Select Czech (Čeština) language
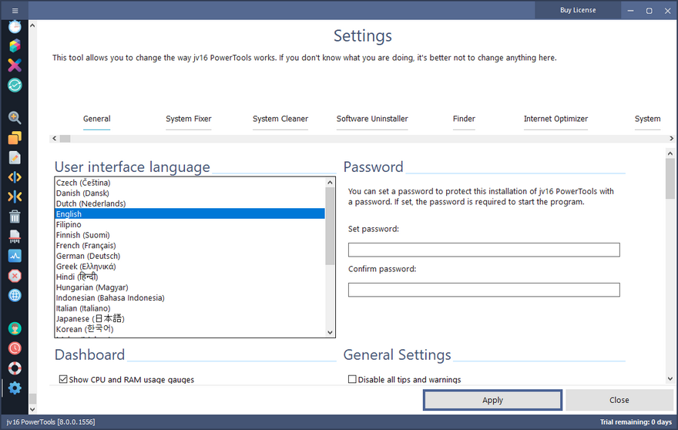The height and width of the screenshot is (430, 678). [x=190, y=183]
